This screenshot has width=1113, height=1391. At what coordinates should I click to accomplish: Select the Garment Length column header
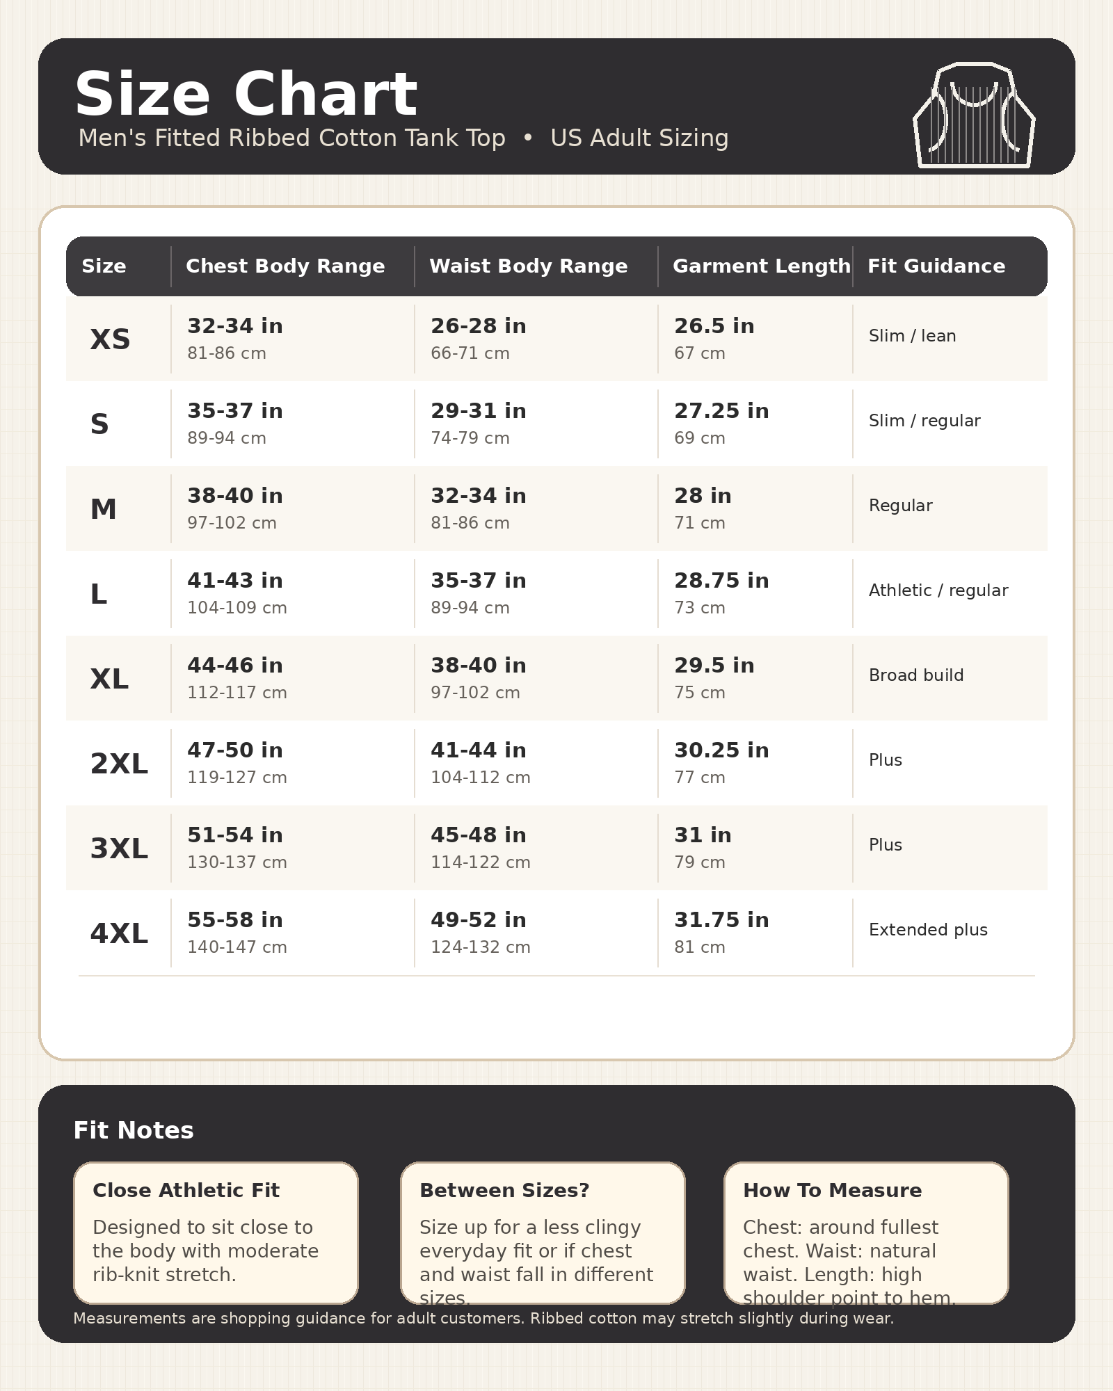[762, 266]
